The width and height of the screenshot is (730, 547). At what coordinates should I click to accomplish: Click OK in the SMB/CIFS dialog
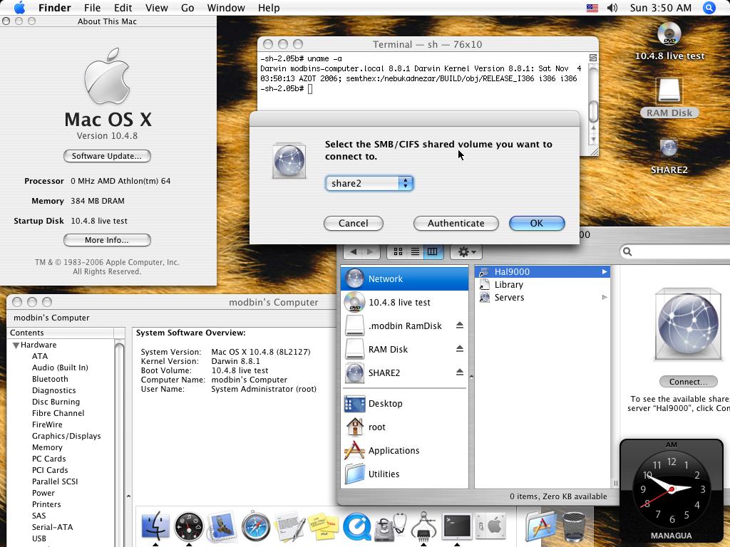537,223
